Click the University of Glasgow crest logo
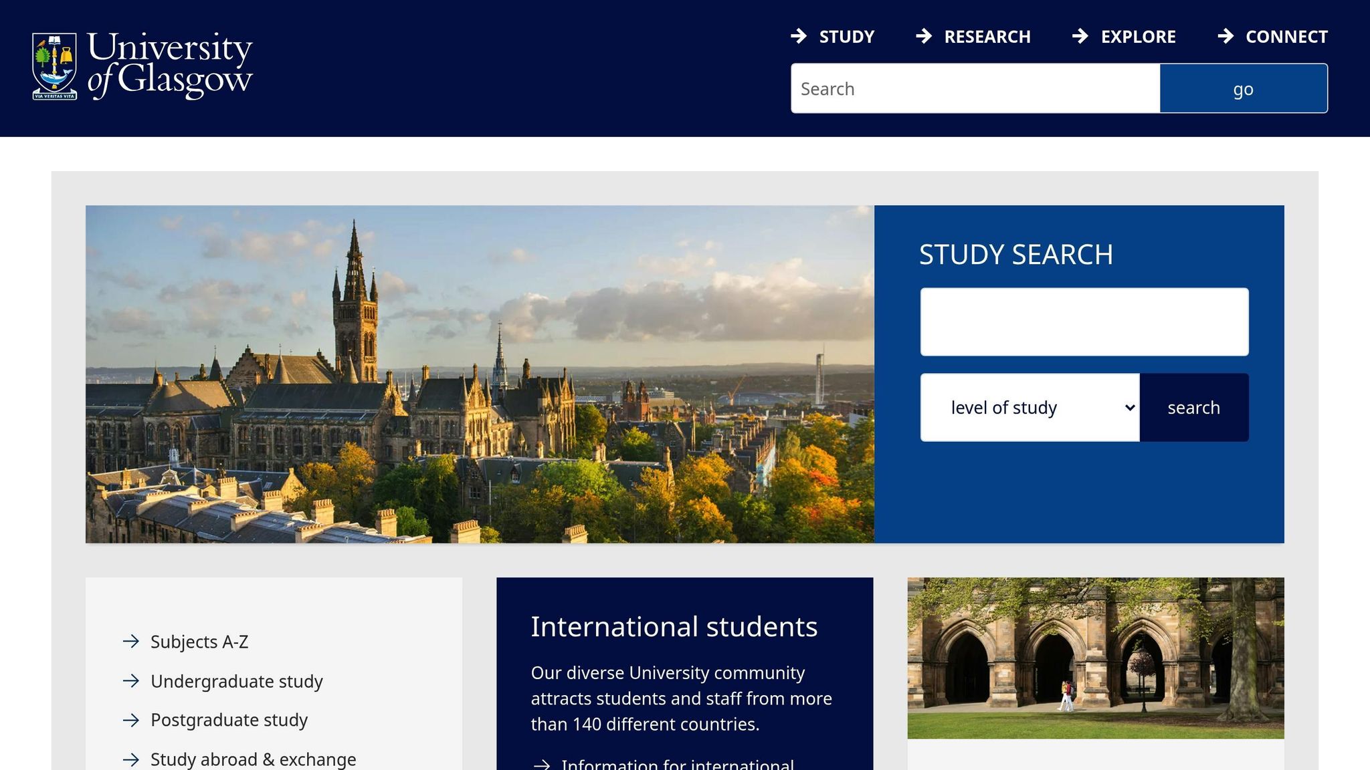The width and height of the screenshot is (1370, 770). (x=55, y=66)
